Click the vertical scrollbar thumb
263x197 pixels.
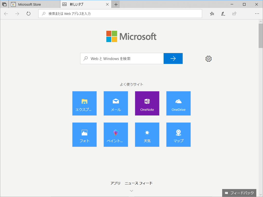click(x=261, y=36)
